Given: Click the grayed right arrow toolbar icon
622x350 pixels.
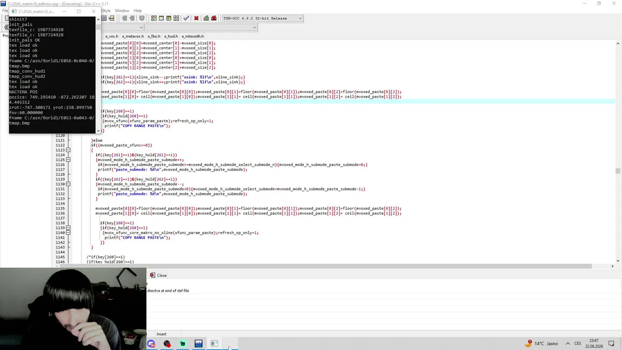Looking at the screenshot, I should tap(132, 18).
